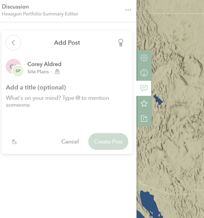Image resolution: width=204 pixels, height=218 pixels.
Task: Go back using the arrow button
Action: [14, 43]
